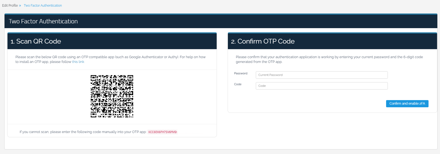Viewport: 440px width, 154px height.
Task: Click the scan QR code instruction paragraph
Action: [110, 59]
